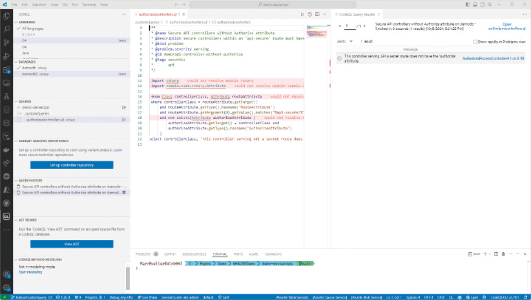531x300 pixels.
Task: Open the Explorer view in the activity bar
Action: [x=6, y=16]
